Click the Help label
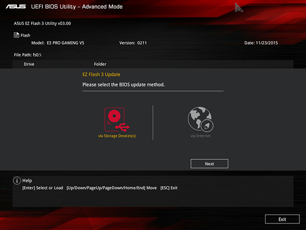The image size is (306, 230). [x=27, y=180]
